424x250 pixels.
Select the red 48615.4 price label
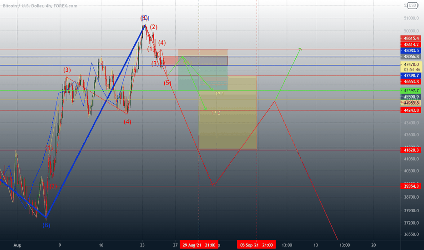click(x=411, y=38)
